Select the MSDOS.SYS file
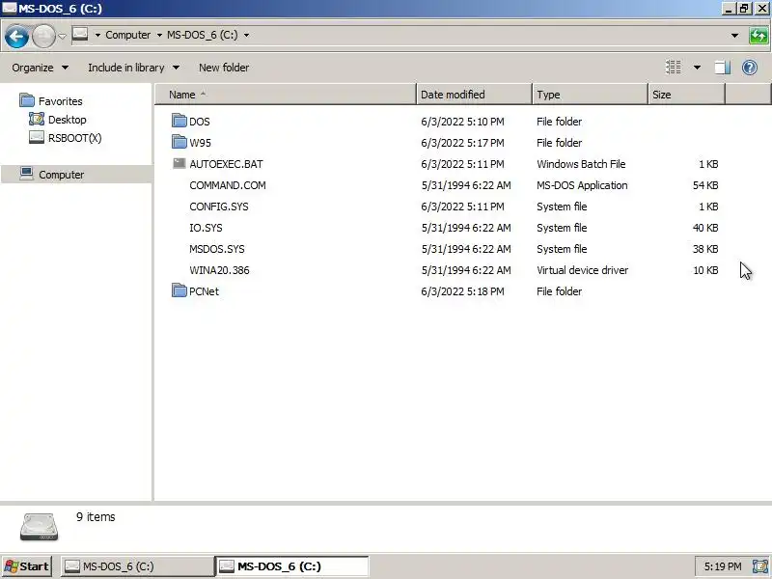This screenshot has width=772, height=579. [x=216, y=249]
